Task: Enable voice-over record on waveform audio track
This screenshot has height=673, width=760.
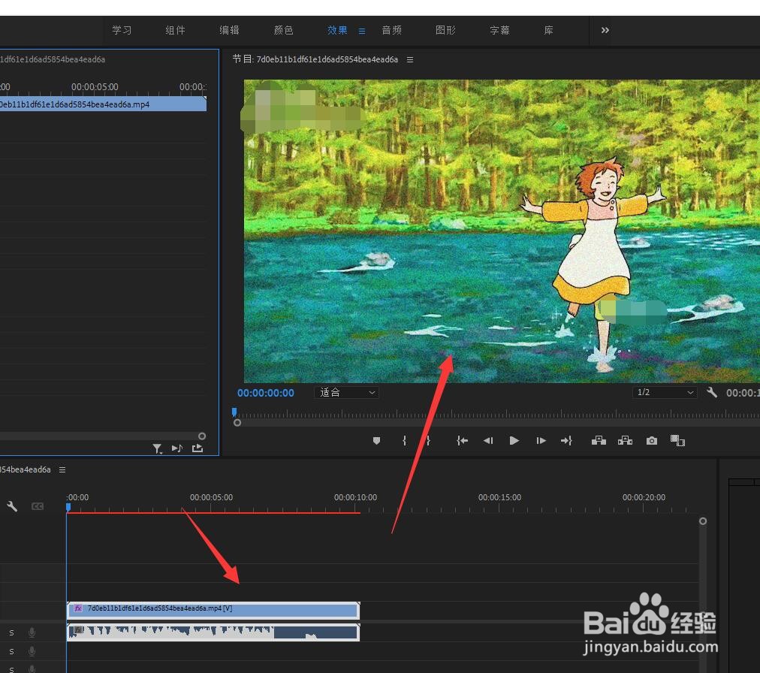Action: coord(32,632)
